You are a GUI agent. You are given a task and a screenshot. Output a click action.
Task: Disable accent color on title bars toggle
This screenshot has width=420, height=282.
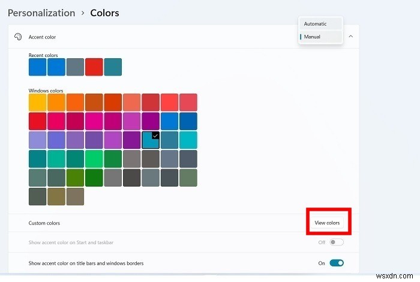point(336,263)
